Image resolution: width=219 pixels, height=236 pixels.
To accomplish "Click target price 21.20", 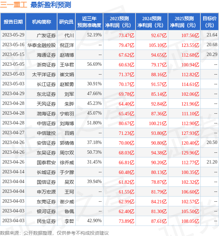I will 212,162.
